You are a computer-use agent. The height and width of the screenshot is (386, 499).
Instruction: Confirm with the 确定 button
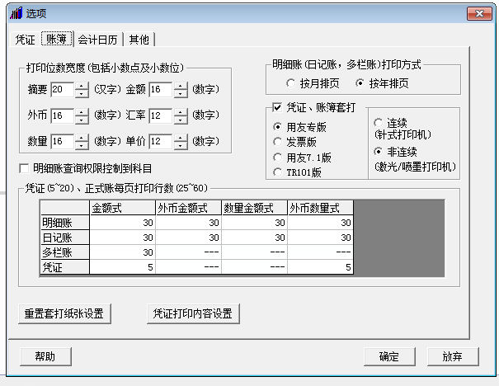tap(389, 357)
